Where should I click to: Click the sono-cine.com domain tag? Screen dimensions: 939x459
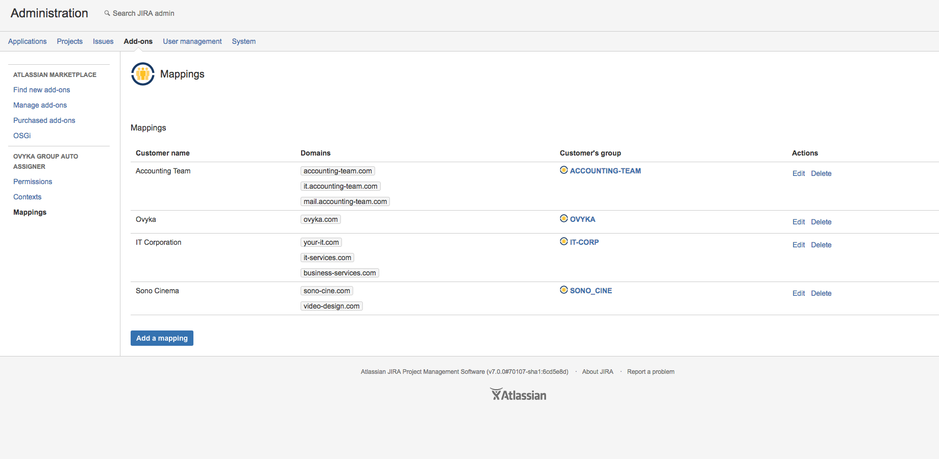pyautogui.click(x=327, y=291)
